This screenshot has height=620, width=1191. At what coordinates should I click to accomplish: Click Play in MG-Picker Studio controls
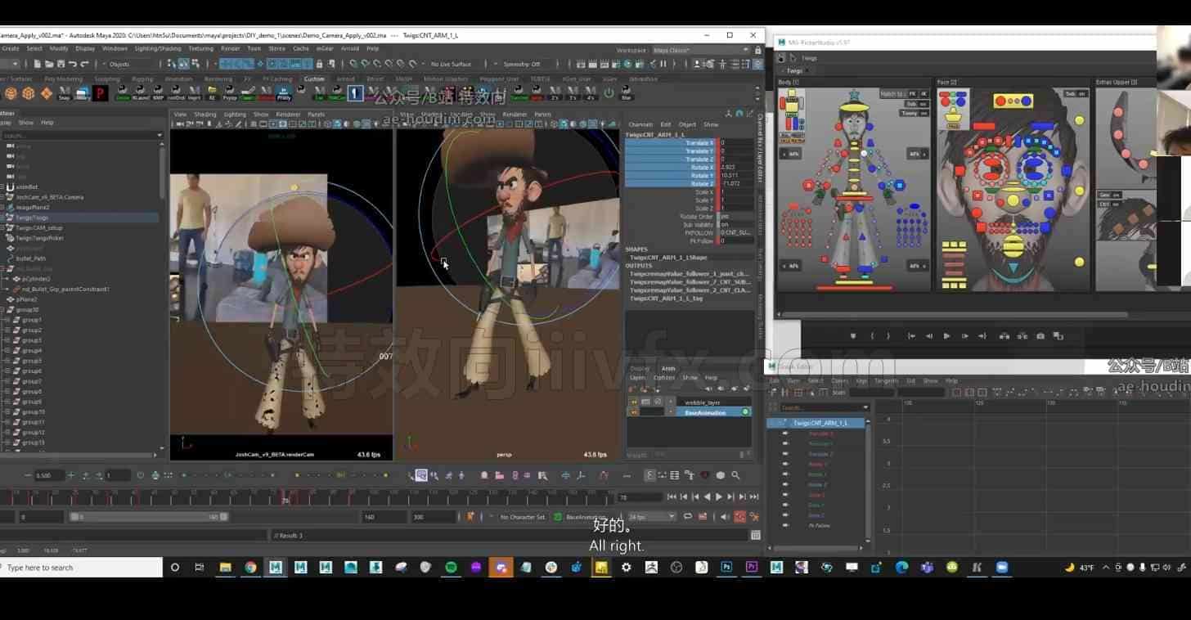[x=946, y=336]
